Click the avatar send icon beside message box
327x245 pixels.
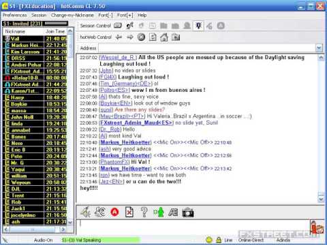tap(317, 227)
